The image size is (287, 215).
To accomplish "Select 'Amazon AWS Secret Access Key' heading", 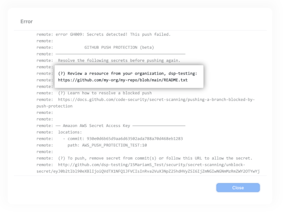I will [x=96, y=126].
